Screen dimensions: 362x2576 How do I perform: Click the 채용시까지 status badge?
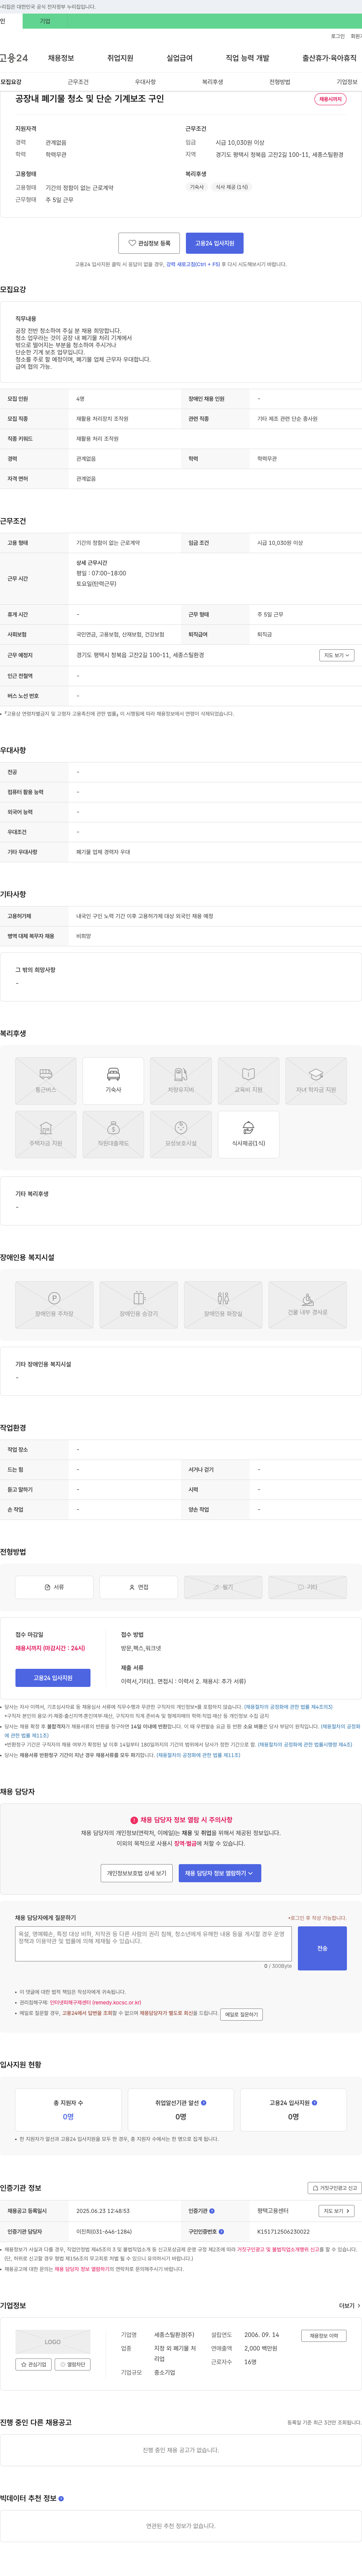coord(330,99)
